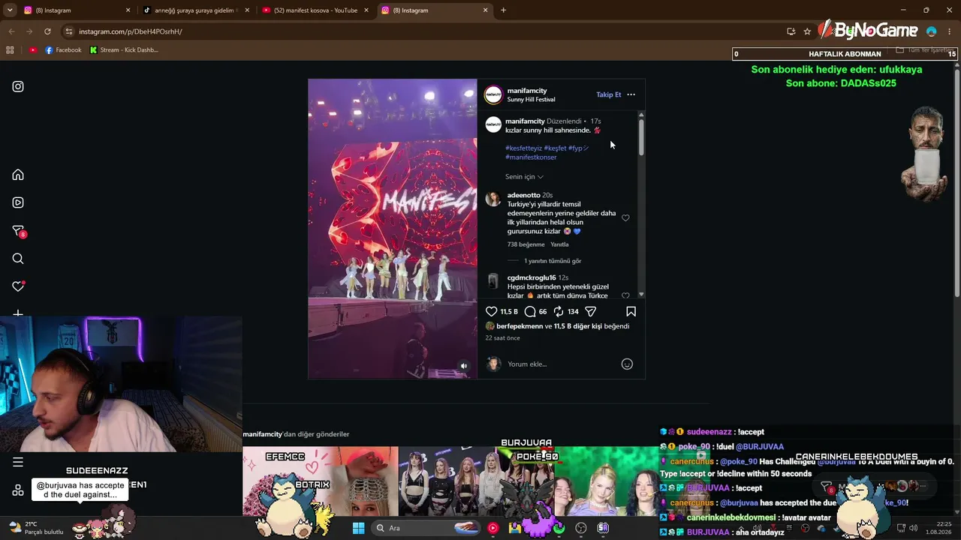Select the active Instagram post tab
Image resolution: width=961 pixels, height=540 pixels.
434,10
